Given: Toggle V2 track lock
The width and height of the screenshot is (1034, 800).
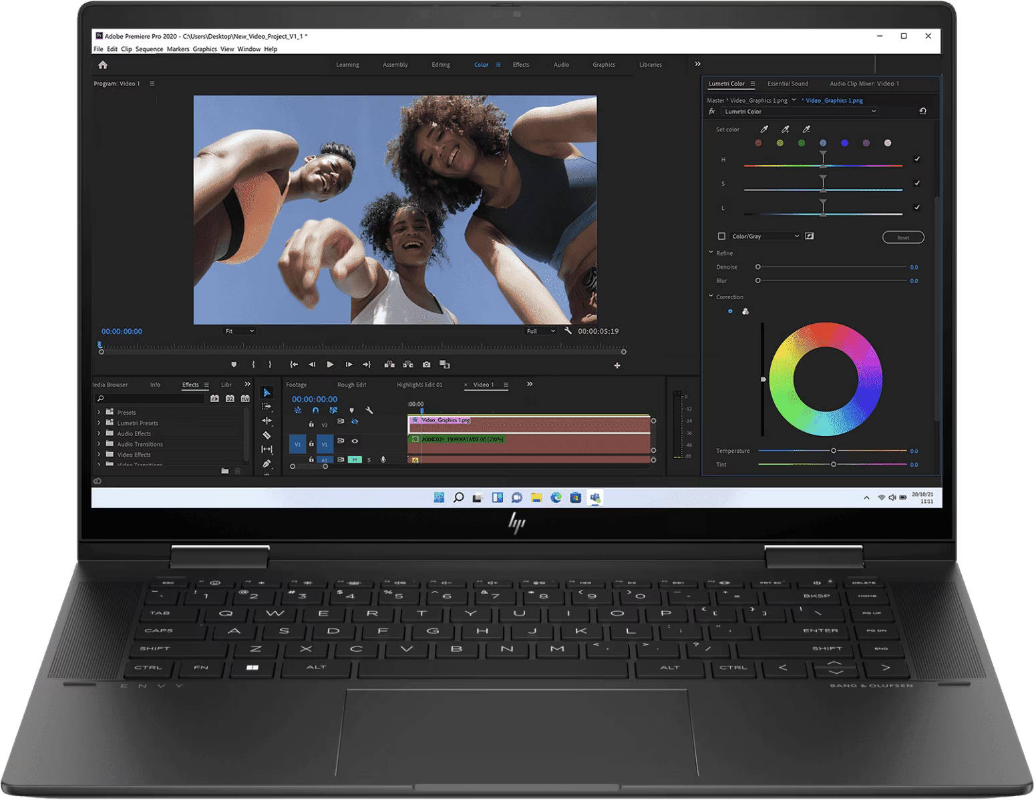Looking at the screenshot, I should pyautogui.click(x=311, y=424).
